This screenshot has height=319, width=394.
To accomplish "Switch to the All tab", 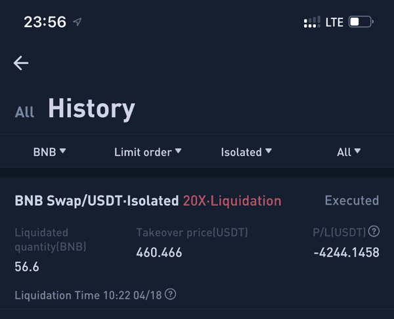I will [x=25, y=112].
